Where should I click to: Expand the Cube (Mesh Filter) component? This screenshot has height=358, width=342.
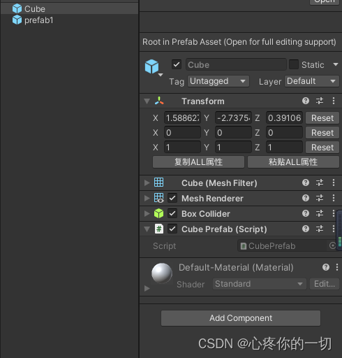147,182
